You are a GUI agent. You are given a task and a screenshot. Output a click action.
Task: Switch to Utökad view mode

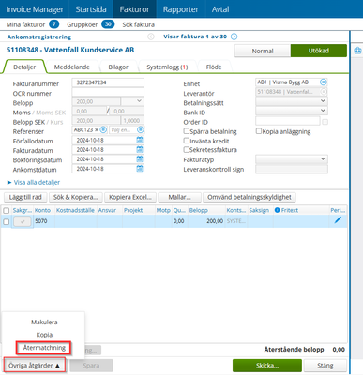[319, 51]
